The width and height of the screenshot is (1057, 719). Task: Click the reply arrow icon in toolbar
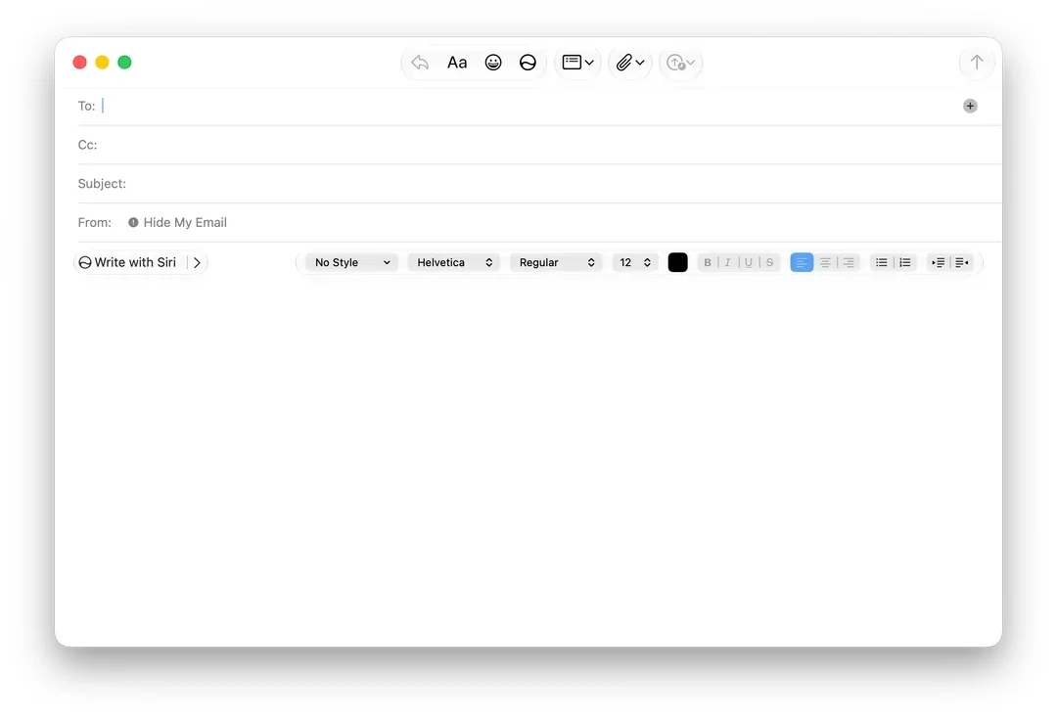(420, 63)
